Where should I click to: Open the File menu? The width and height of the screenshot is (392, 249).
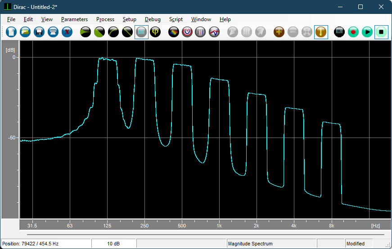(11, 19)
